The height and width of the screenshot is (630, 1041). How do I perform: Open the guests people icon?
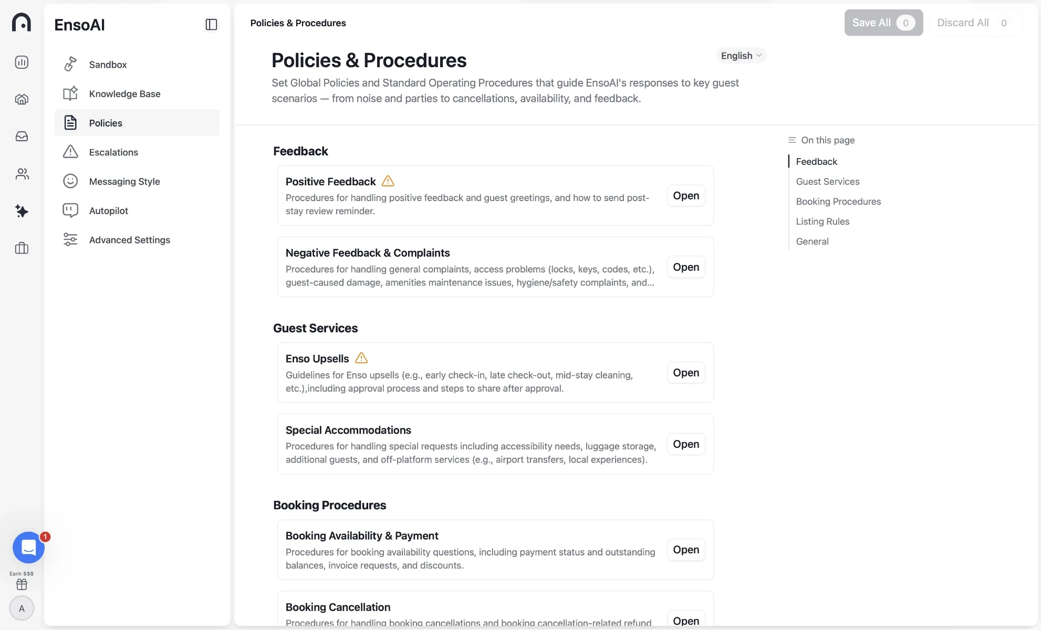(x=22, y=174)
